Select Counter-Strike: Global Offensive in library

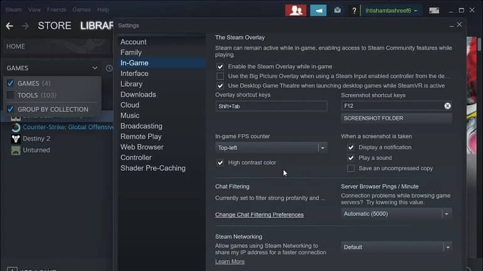coord(68,127)
